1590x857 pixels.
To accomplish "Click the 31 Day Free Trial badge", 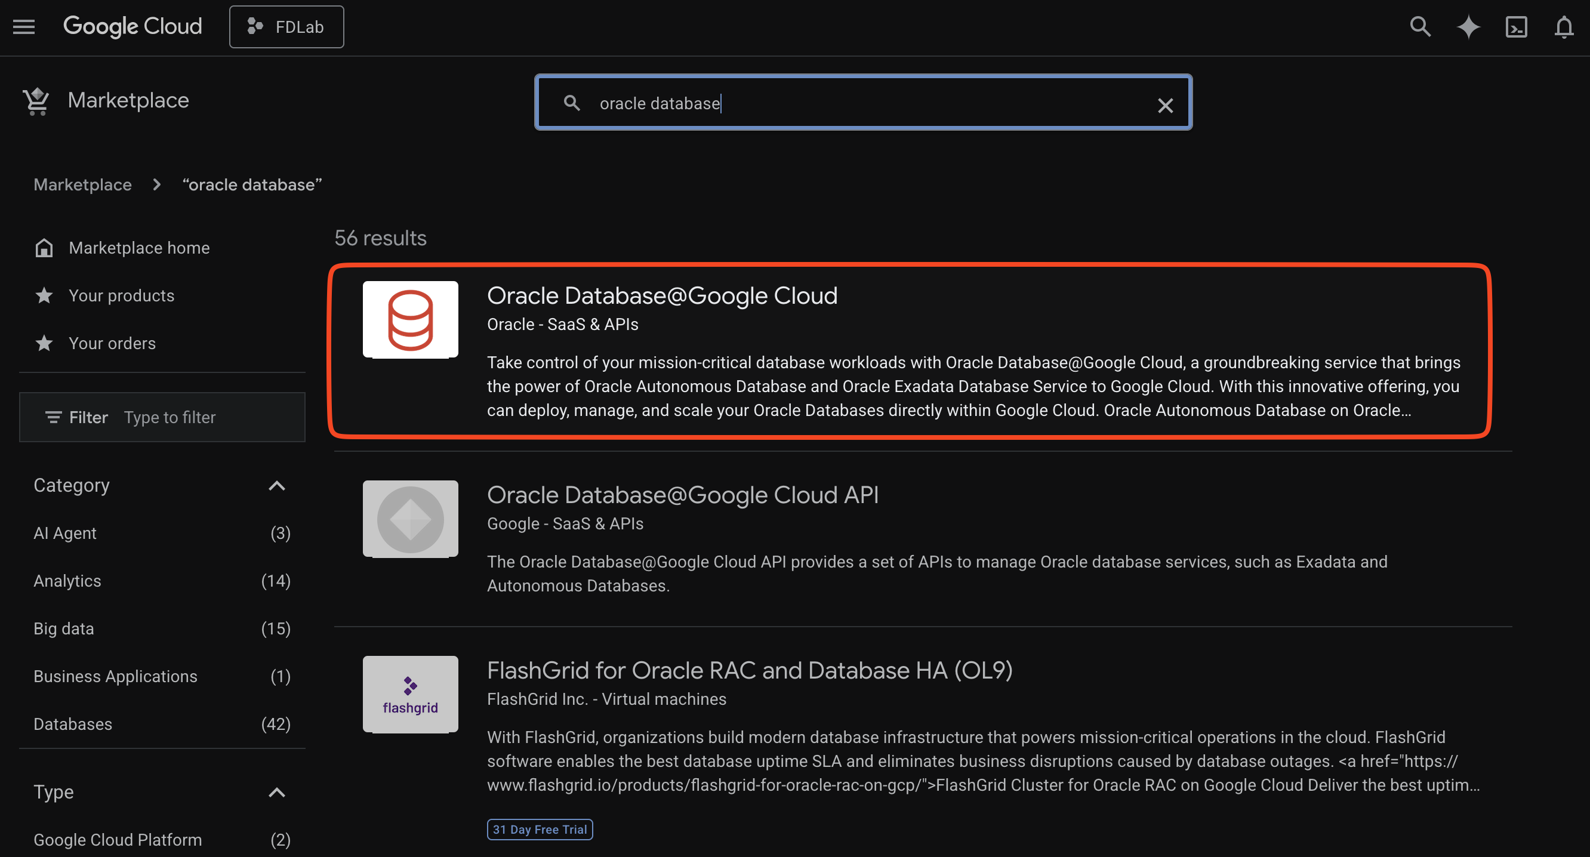I will pyautogui.click(x=540, y=829).
